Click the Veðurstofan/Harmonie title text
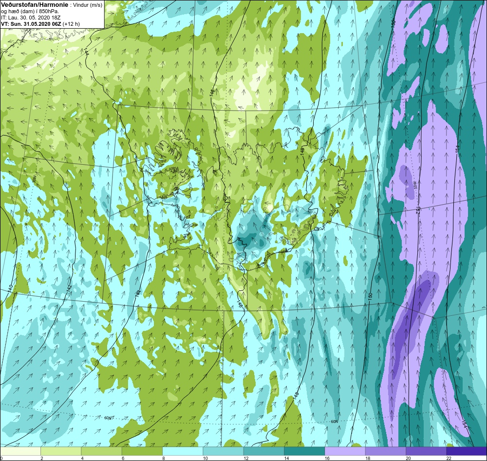Screen dimensions: 487x461 coord(34,5)
